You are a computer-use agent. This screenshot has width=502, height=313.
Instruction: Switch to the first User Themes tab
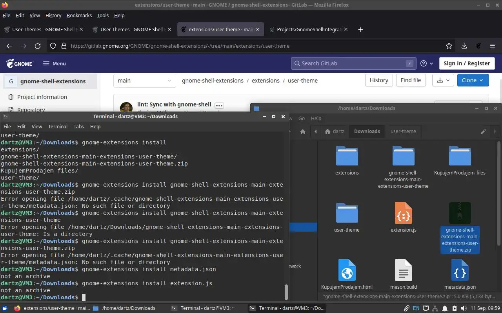coord(44,29)
